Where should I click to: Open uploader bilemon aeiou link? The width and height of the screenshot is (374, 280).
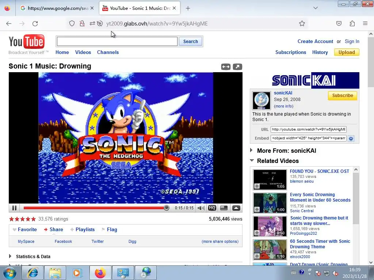pyautogui.click(x=302, y=182)
